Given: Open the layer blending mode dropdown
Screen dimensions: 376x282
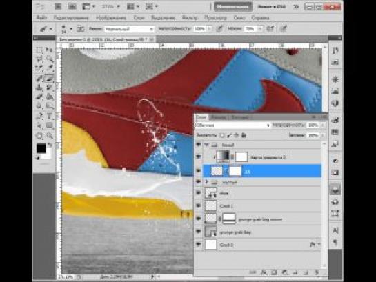Looking at the screenshot, I should point(233,125).
